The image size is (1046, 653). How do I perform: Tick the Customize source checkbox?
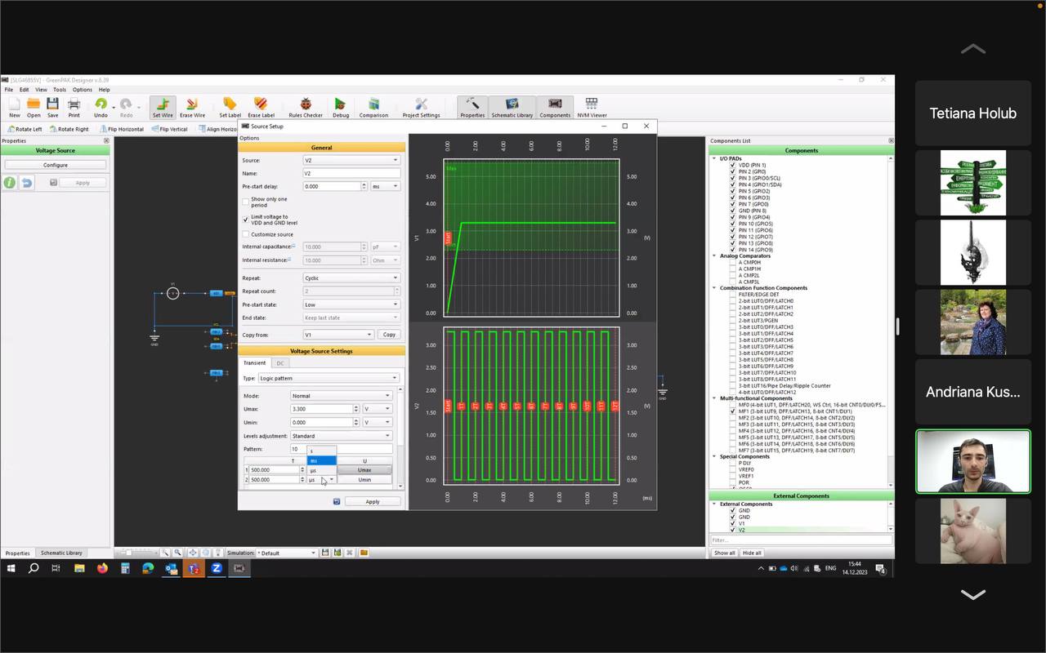pyautogui.click(x=246, y=234)
